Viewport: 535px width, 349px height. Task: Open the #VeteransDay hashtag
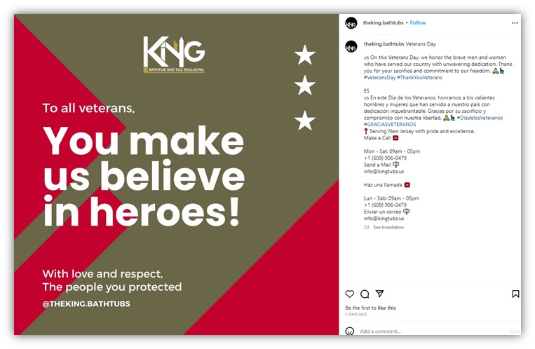379,78
